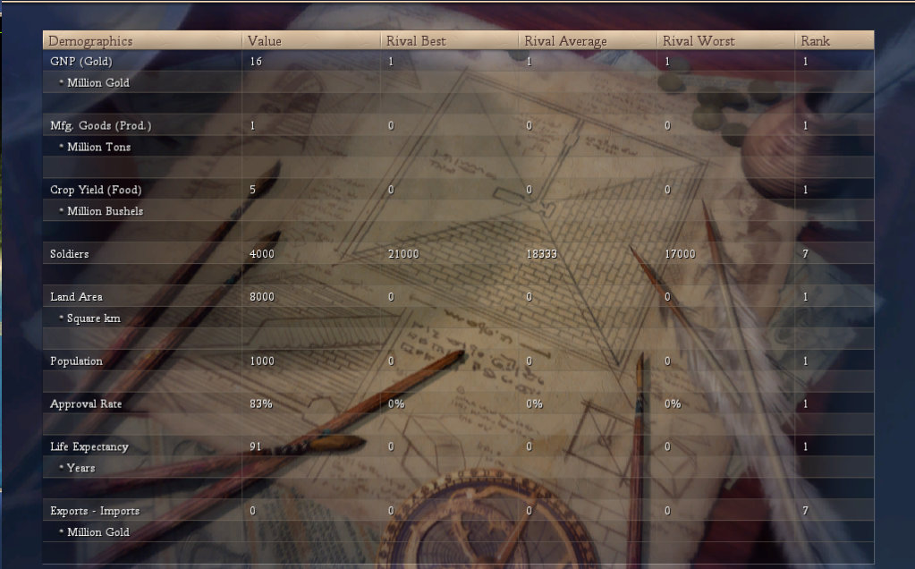
Task: Select the Land Area row label
Action: pos(76,296)
